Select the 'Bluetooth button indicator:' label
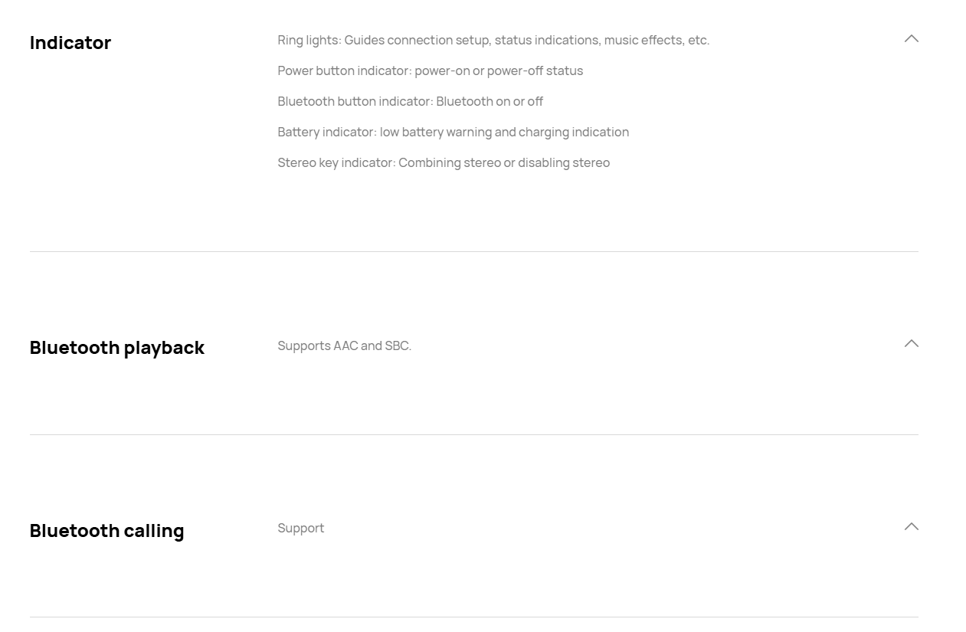 point(355,101)
